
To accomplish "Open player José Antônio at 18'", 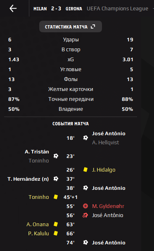I will point(109,133).
